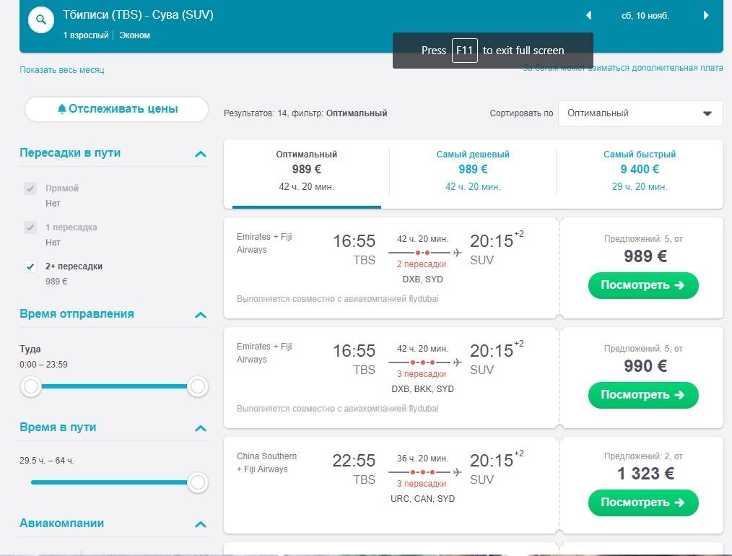This screenshot has width=732, height=556.
Task: Go to next date arrow
Action: (x=706, y=15)
